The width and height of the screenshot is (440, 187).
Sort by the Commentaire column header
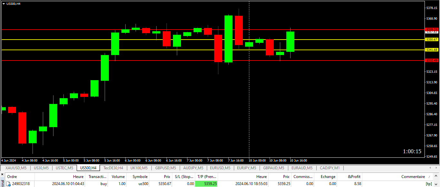click(x=413, y=177)
